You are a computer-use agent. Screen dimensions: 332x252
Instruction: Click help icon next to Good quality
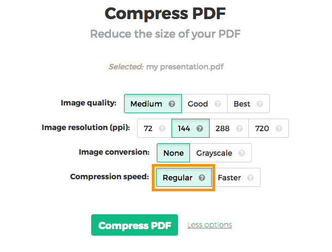[218, 104]
